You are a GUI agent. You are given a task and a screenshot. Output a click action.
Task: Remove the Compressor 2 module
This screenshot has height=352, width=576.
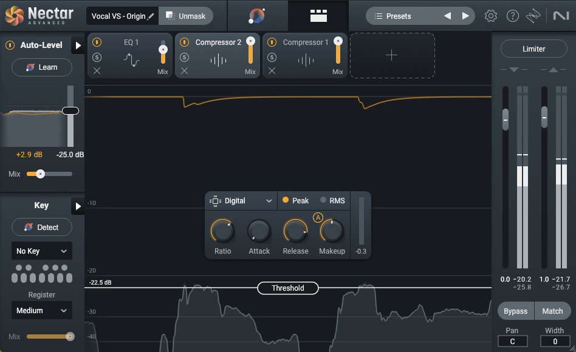(x=185, y=71)
